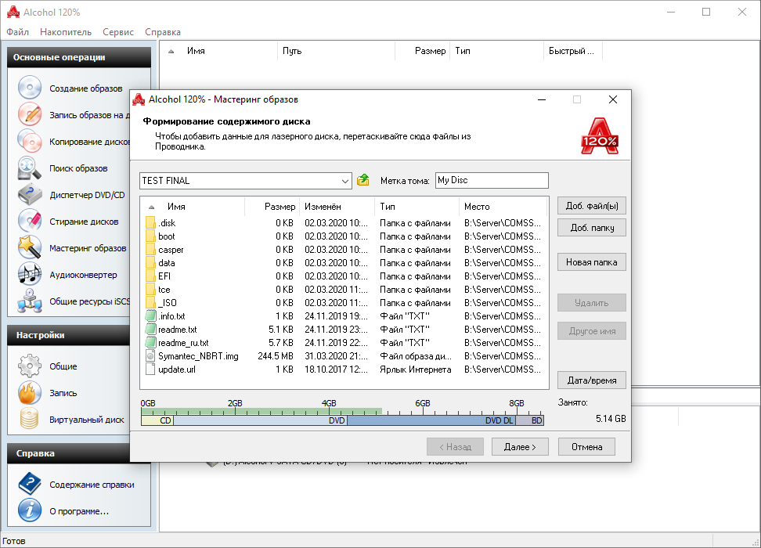The width and height of the screenshot is (761, 548).
Task: Select the boot folder icon
Action: [150, 236]
